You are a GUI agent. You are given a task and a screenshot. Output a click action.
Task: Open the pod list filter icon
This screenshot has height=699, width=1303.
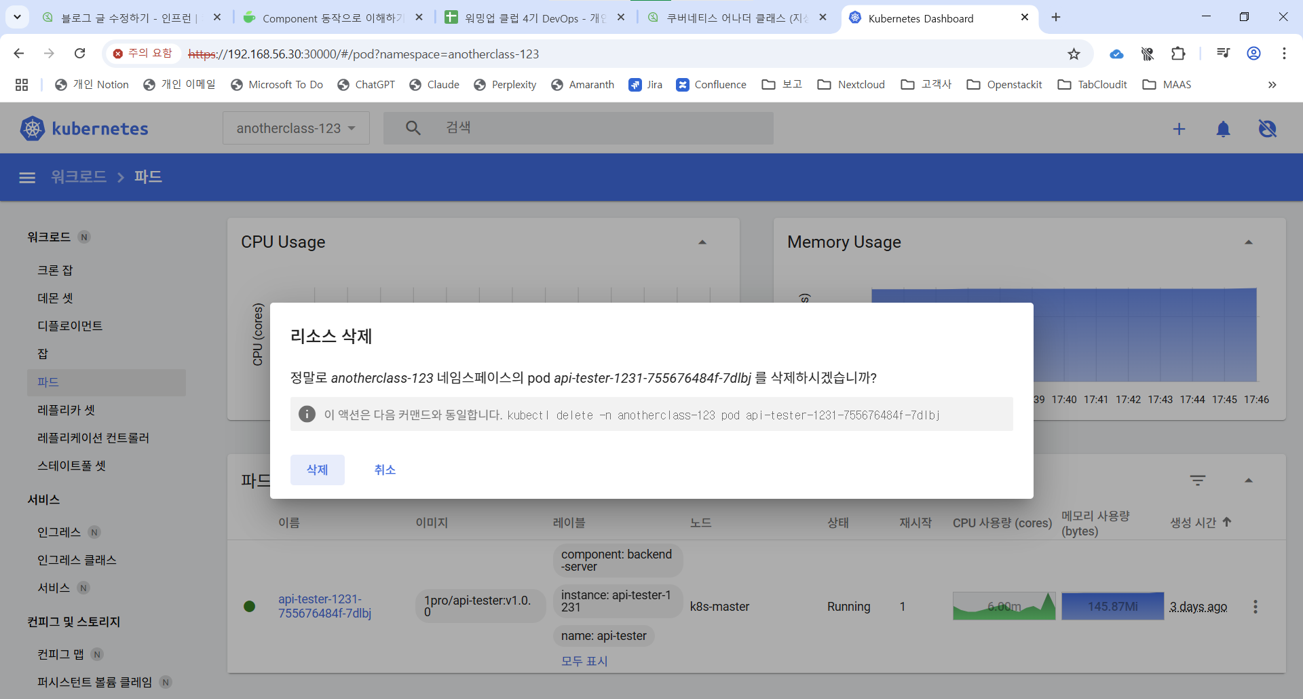tap(1198, 480)
